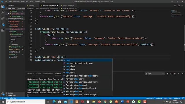Screen dimensions: 185x104
Task: Expand the OUTLINE section
Action: [15, 93]
